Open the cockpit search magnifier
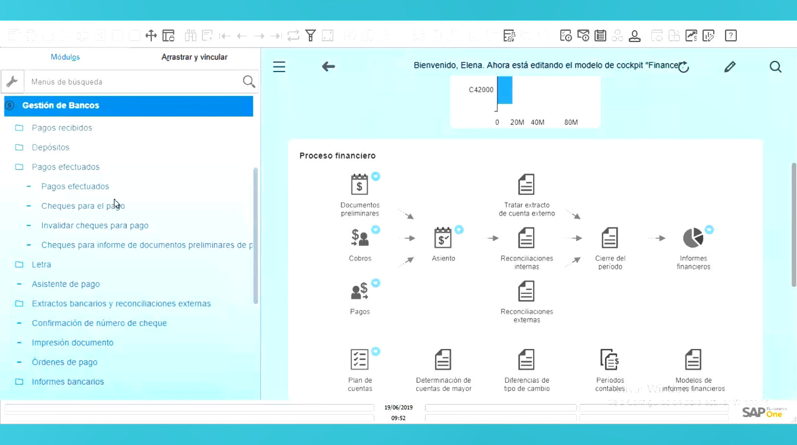This screenshot has width=797, height=445. point(775,67)
